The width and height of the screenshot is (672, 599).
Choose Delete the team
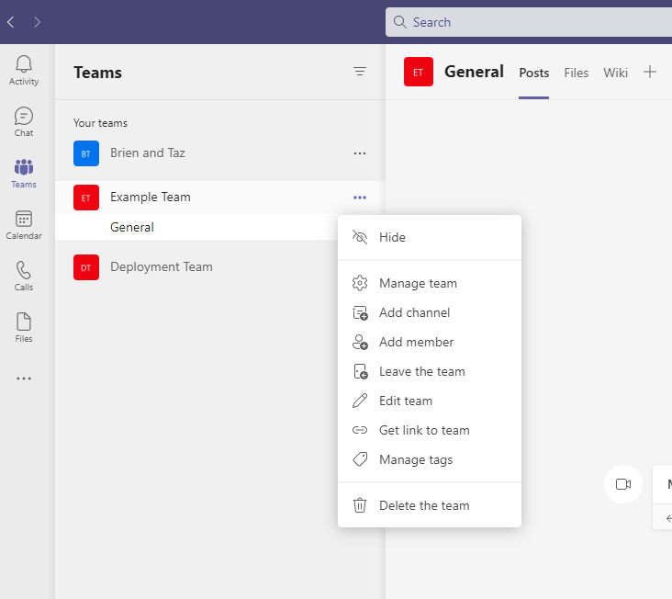430,505
